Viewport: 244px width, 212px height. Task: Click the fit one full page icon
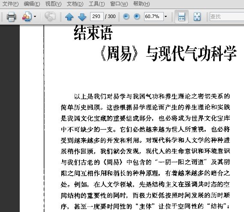tap(197, 16)
